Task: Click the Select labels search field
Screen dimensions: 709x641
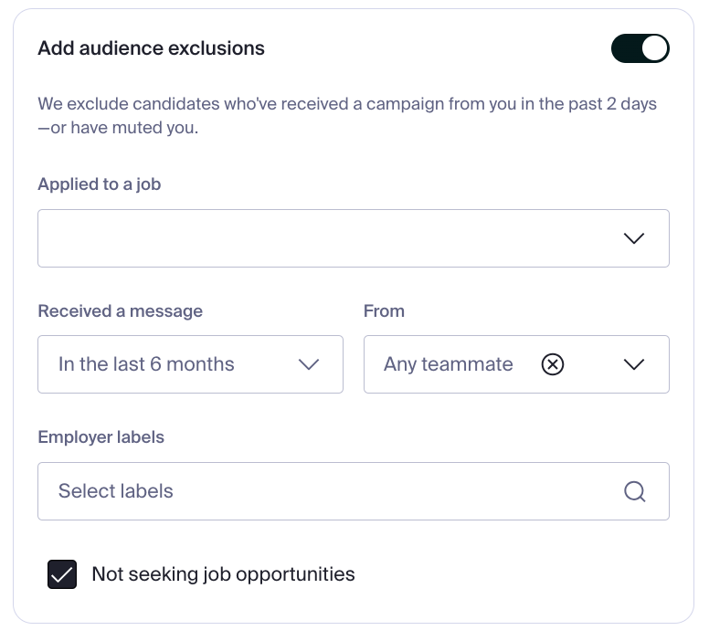Action: pos(354,491)
